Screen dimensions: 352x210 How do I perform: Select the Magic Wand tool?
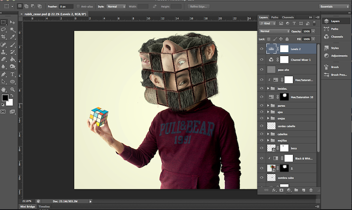click(x=13, y=29)
